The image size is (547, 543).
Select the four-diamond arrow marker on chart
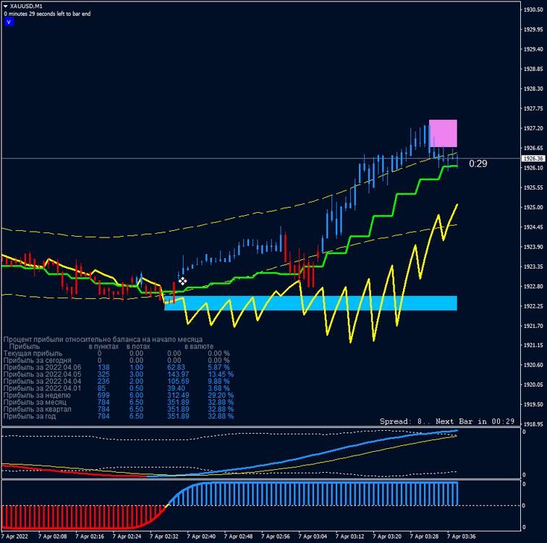pyautogui.click(x=182, y=281)
